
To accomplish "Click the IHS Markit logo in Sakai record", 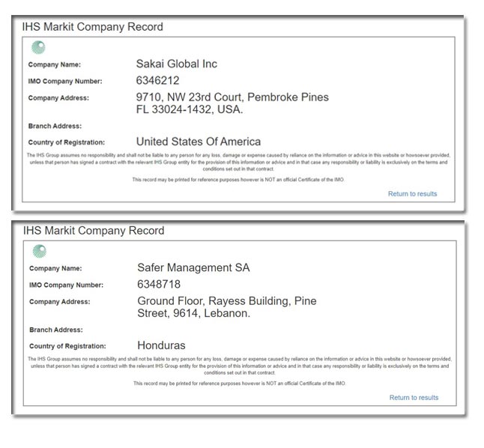I will pyautogui.click(x=38, y=47).
